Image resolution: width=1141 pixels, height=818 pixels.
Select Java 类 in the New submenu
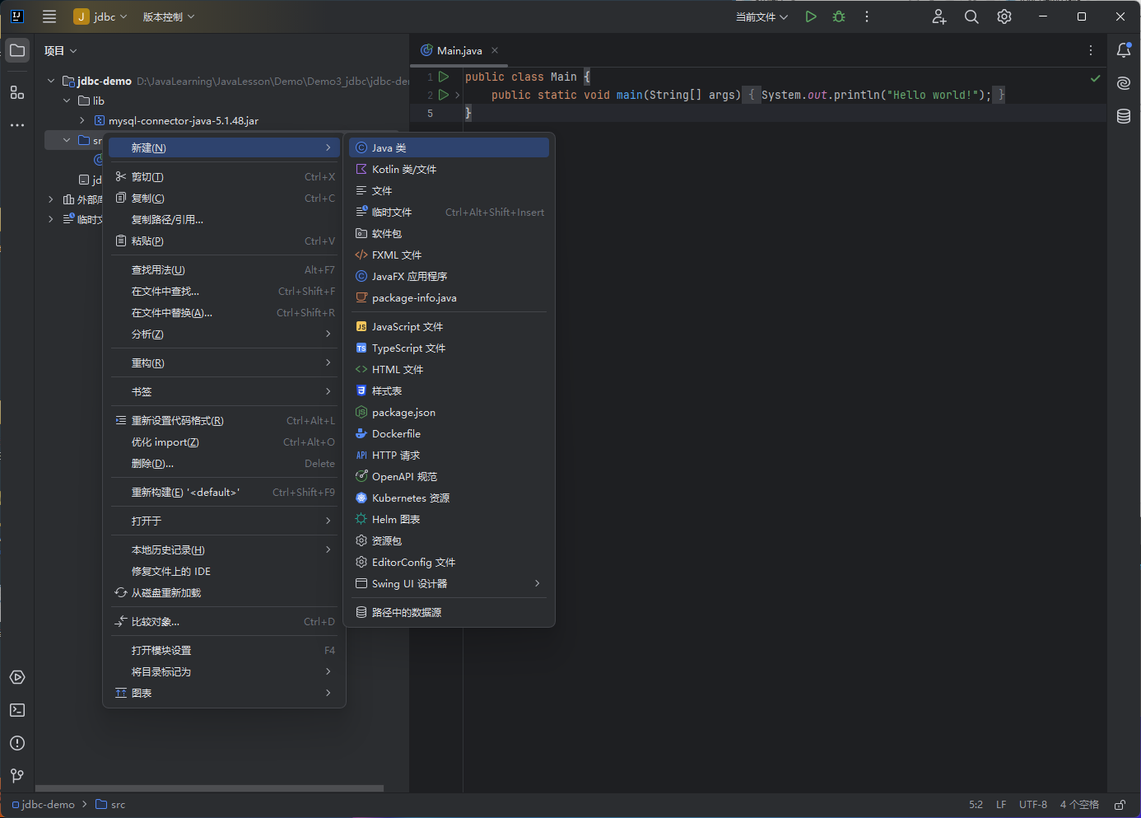[449, 147]
